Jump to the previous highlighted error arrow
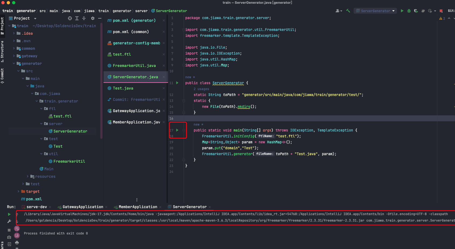The height and width of the screenshot is (249, 455). (449, 18)
